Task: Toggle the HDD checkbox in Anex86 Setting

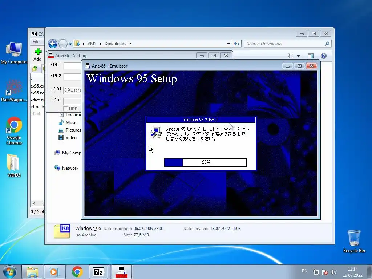Action: click(x=66, y=109)
